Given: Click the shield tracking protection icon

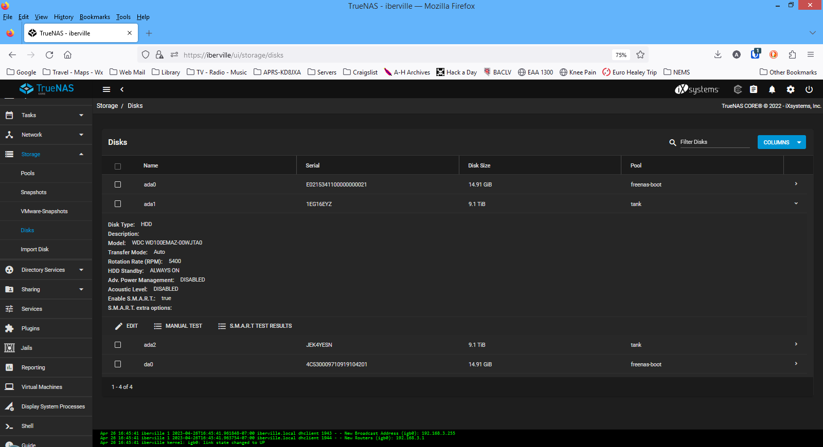Looking at the screenshot, I should (x=146, y=54).
